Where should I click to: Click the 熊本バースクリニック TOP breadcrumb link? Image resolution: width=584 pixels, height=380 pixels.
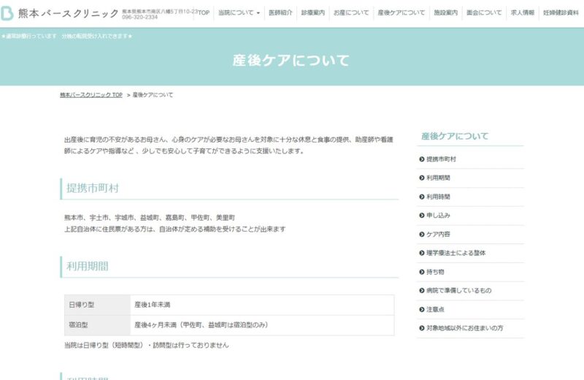tap(91, 95)
